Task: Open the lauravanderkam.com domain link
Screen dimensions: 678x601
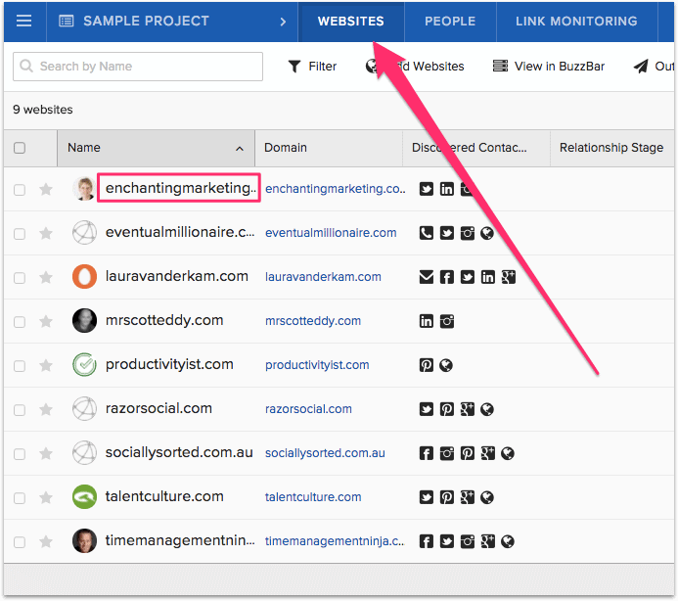Action: (x=323, y=277)
